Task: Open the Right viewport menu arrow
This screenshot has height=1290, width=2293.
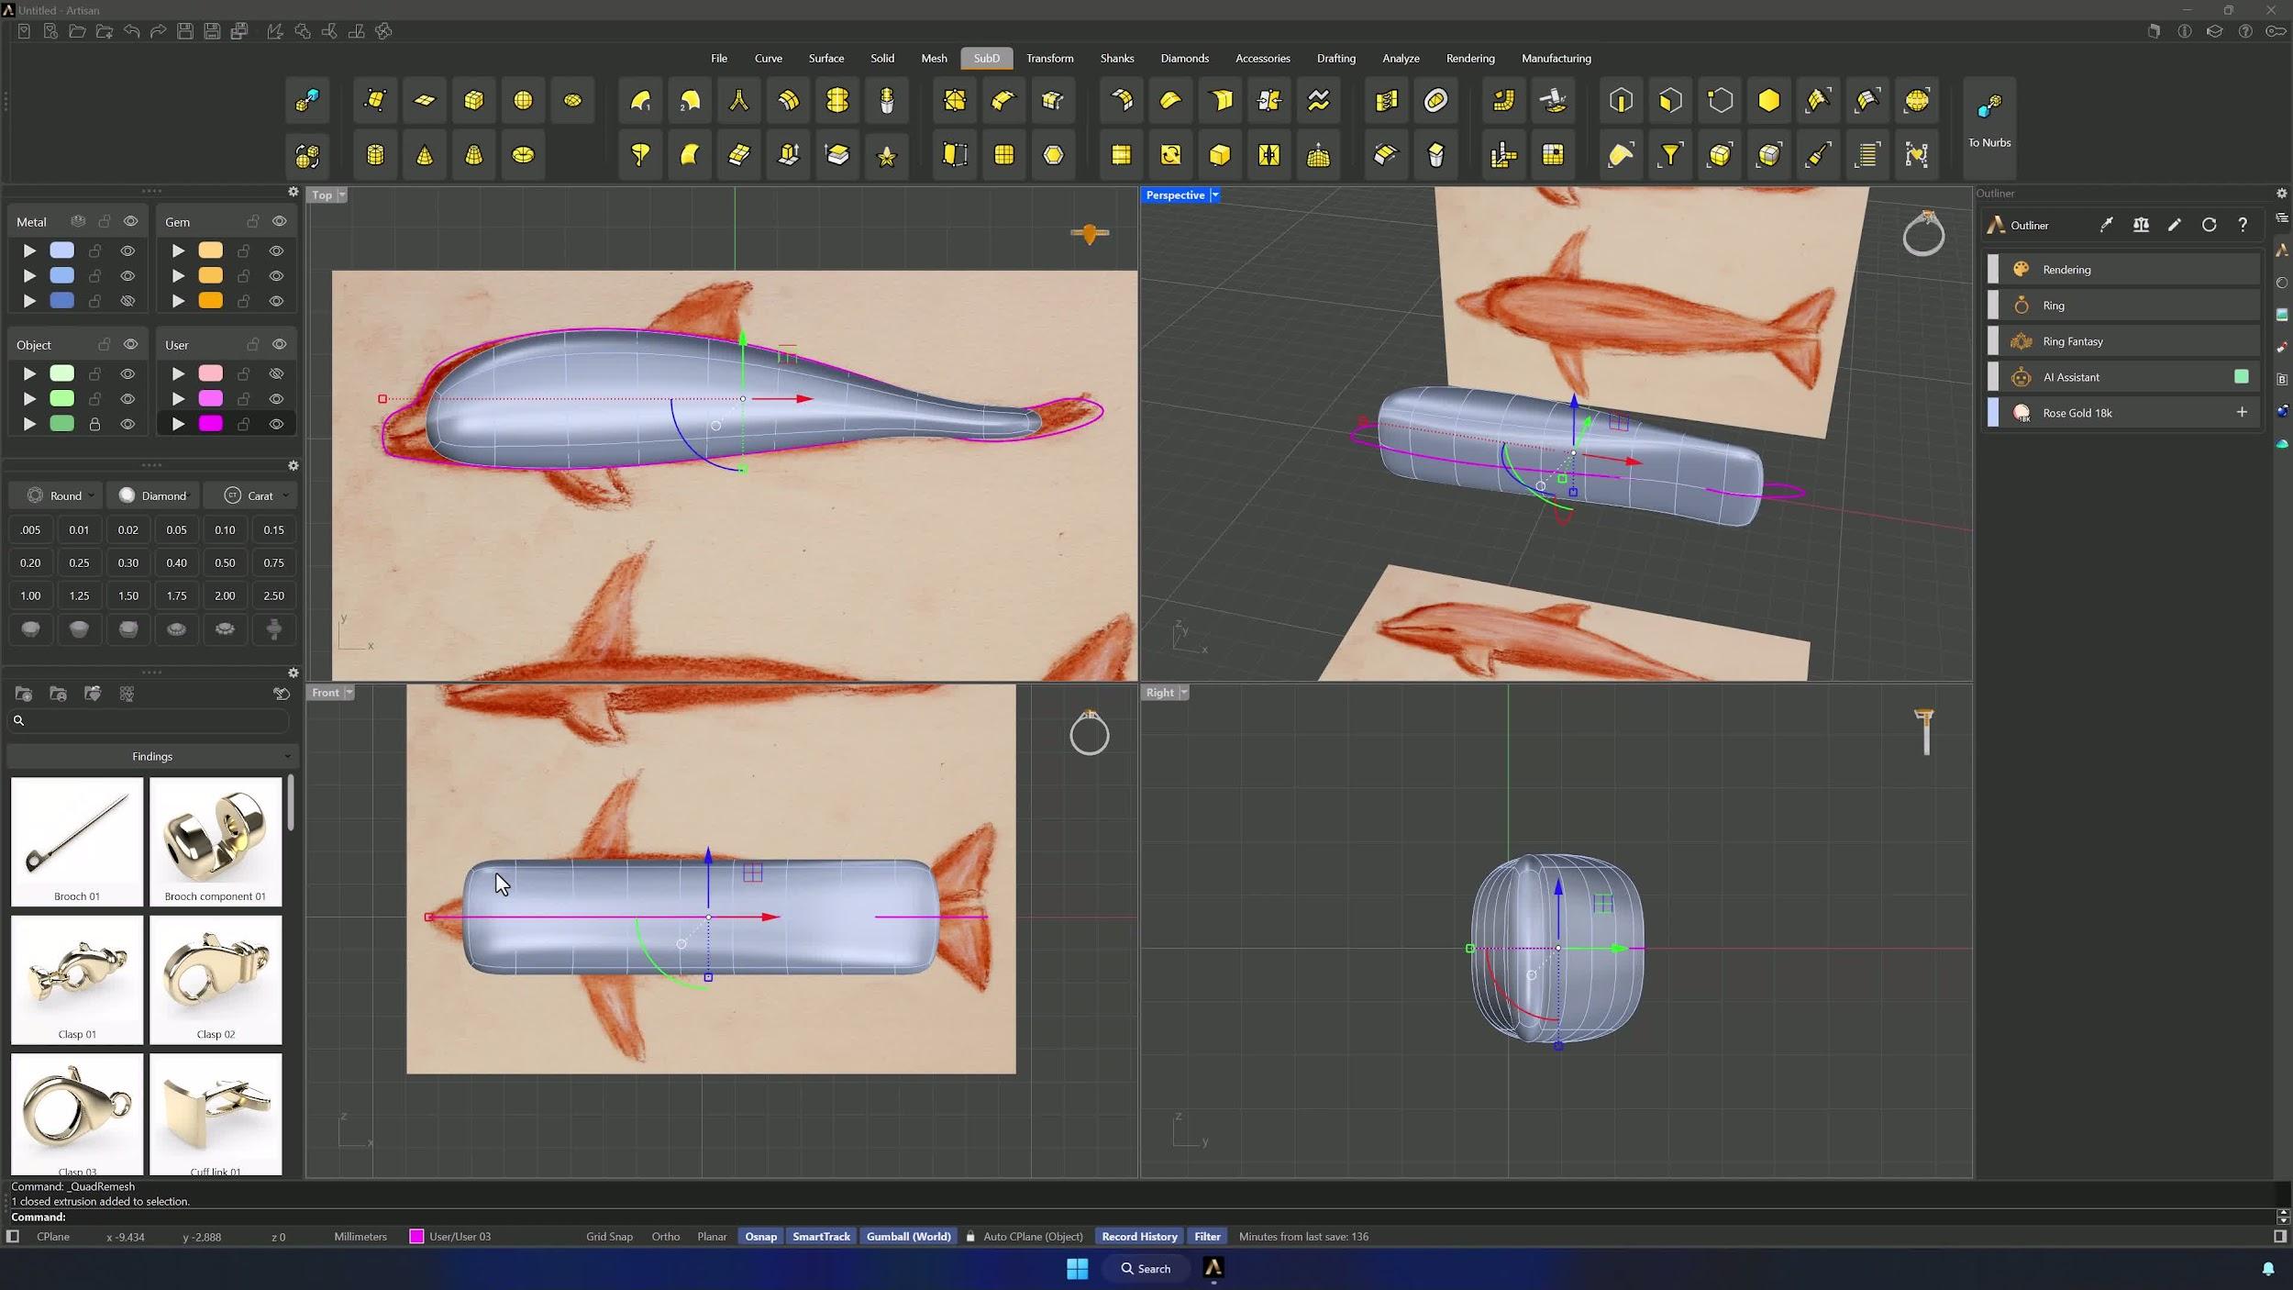Action: pos(1184,693)
